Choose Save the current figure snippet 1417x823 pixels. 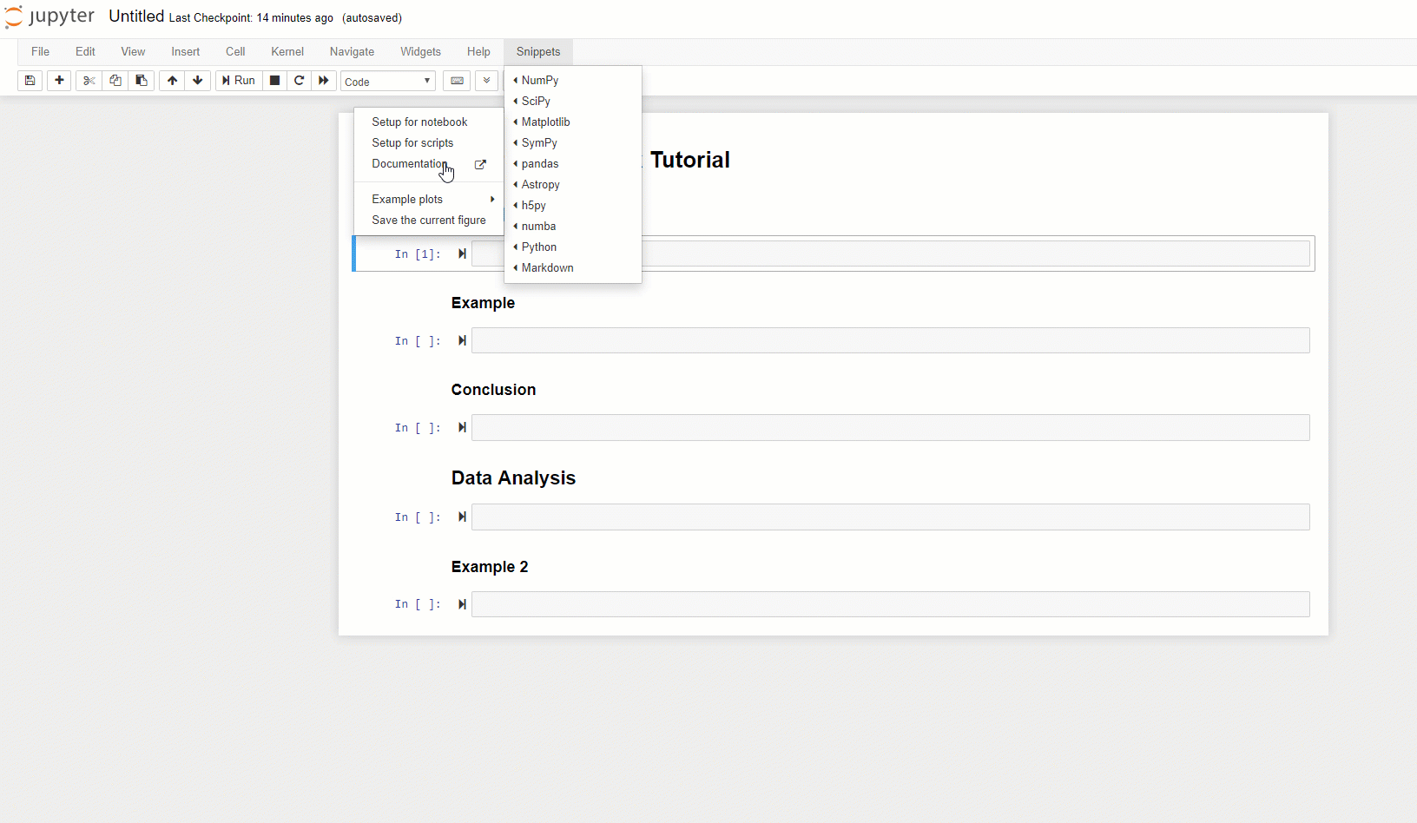click(429, 220)
